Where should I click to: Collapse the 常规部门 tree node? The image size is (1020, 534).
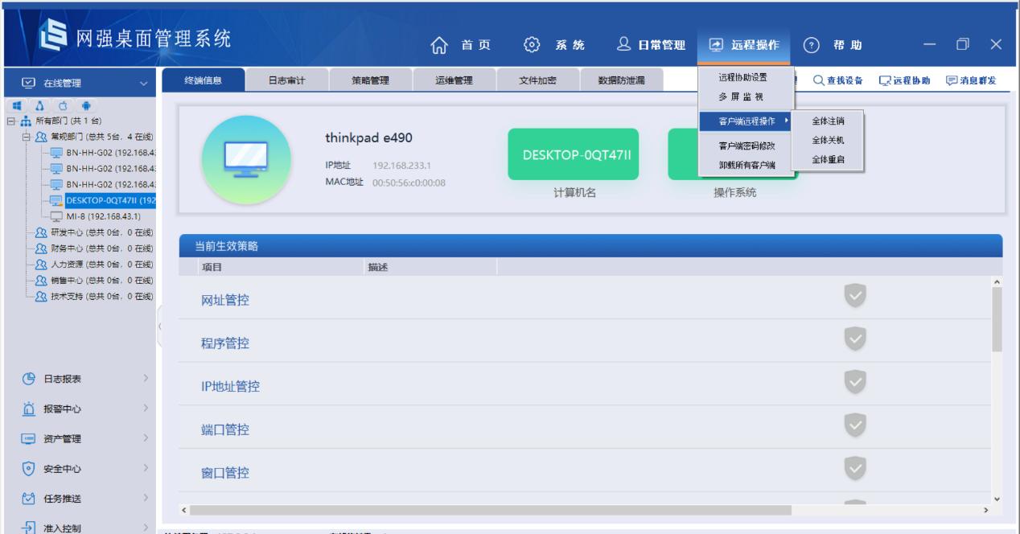[27, 137]
